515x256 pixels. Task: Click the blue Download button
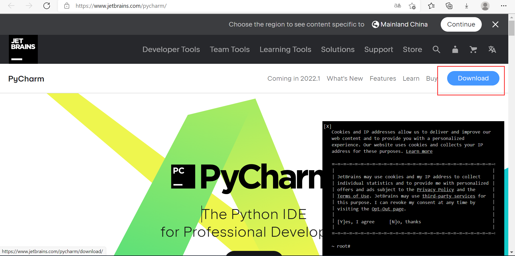(x=473, y=78)
